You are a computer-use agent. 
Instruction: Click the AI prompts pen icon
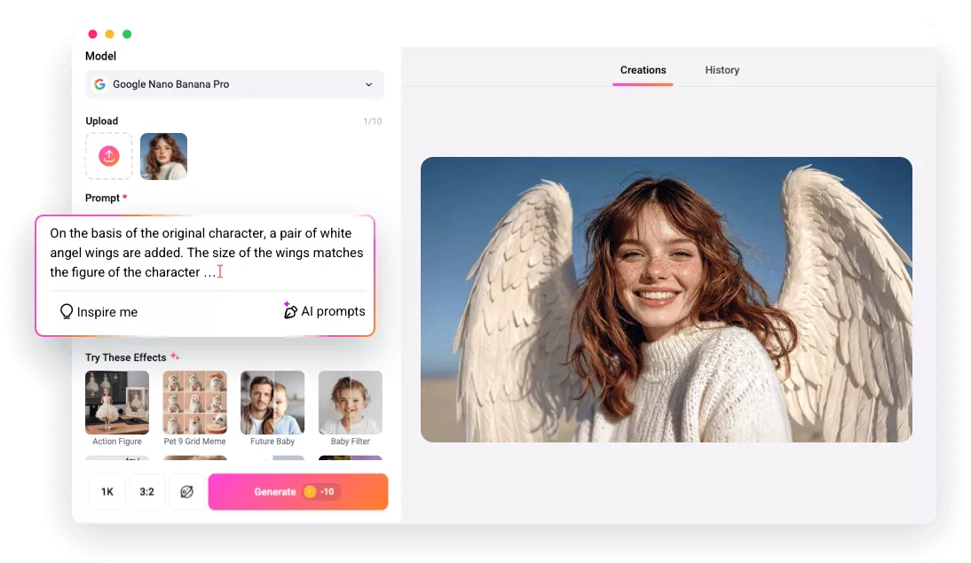pos(289,310)
